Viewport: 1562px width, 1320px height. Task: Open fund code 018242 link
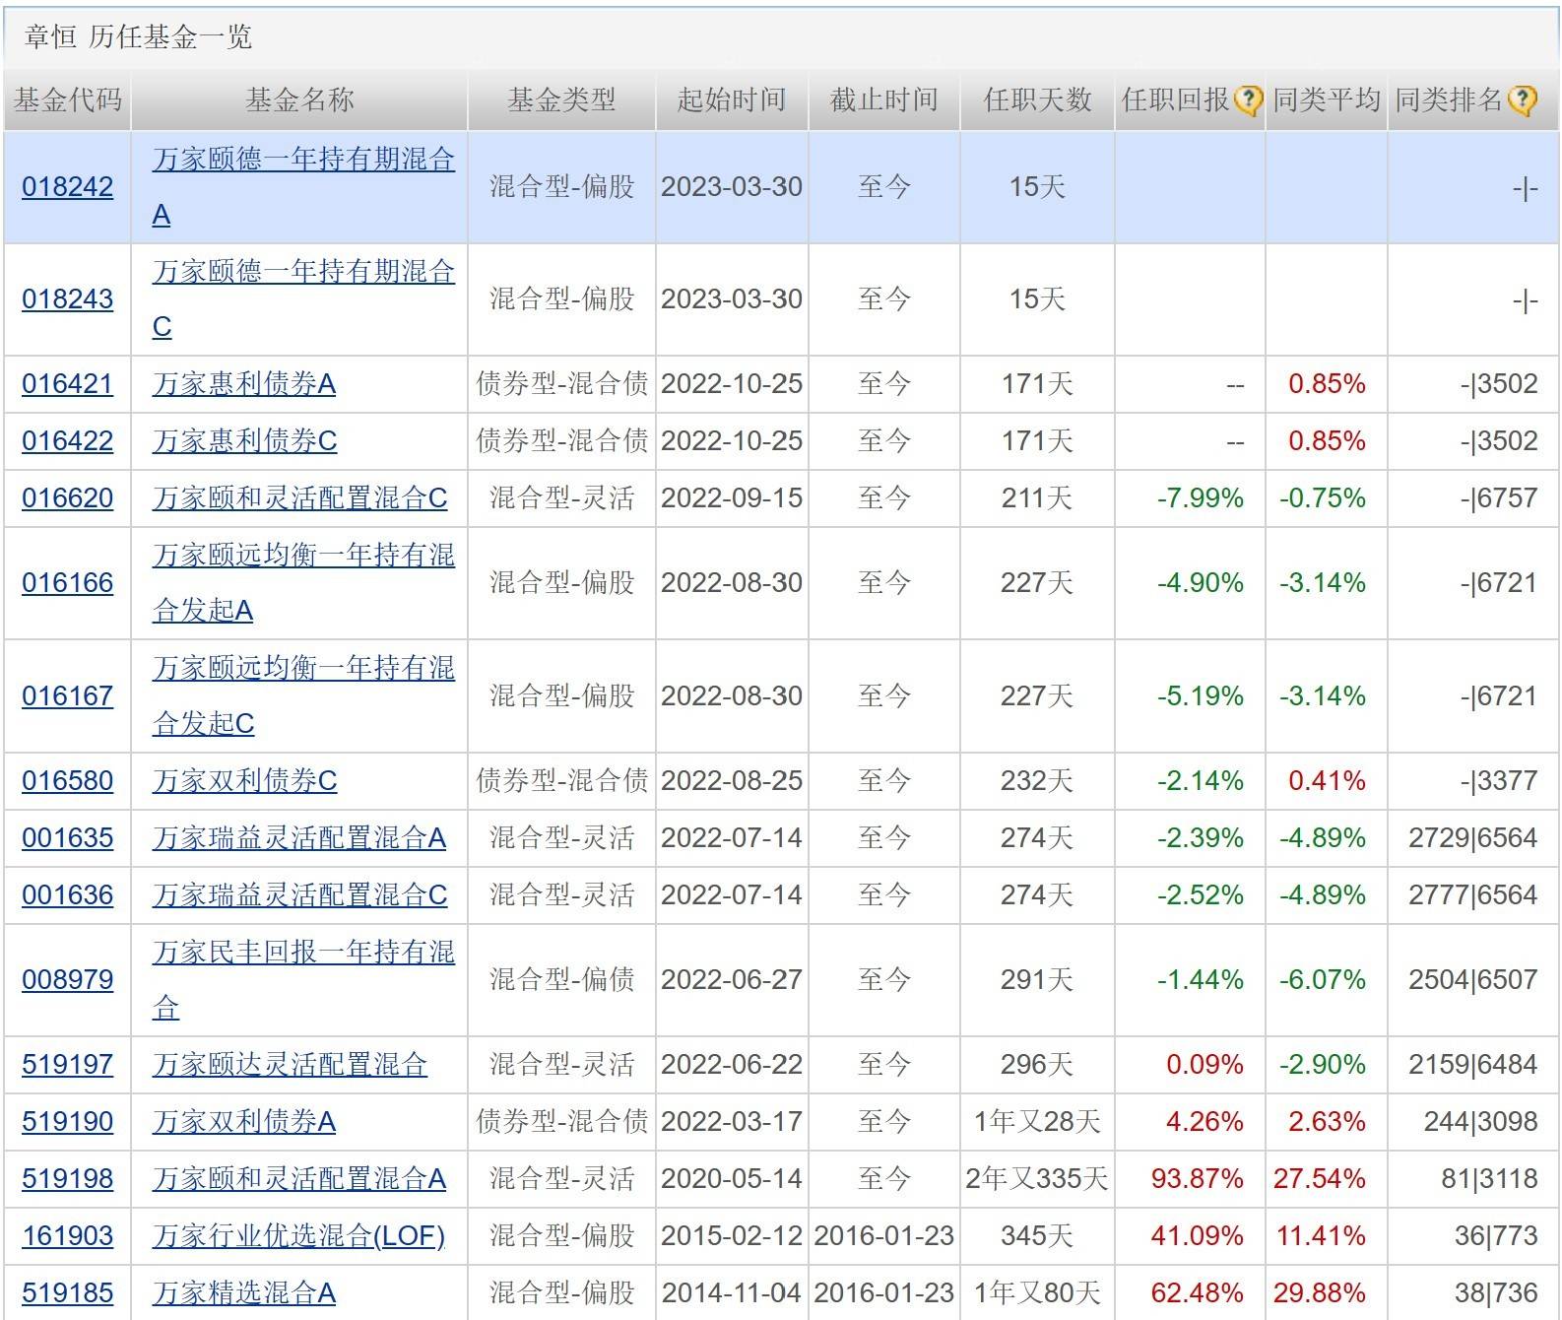coord(67,187)
